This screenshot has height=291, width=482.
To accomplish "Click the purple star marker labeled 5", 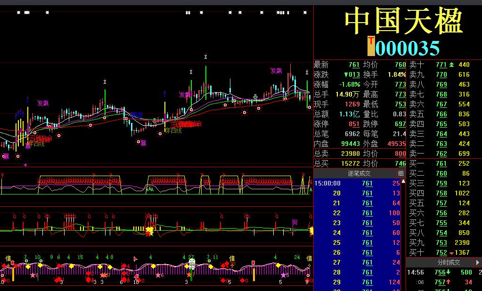I will point(283,275).
